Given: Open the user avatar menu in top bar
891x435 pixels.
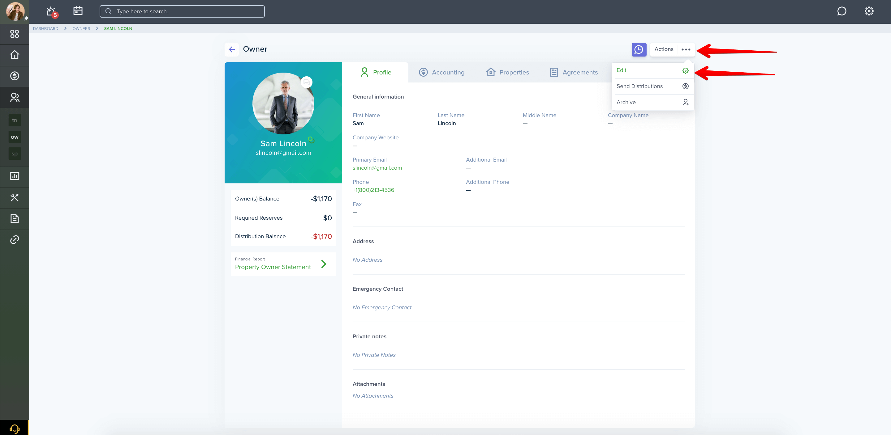Looking at the screenshot, I should click(x=15, y=11).
